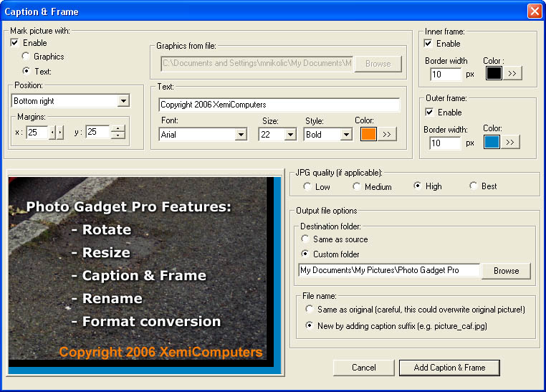Decrease the y margin with down arrow
Image resolution: width=546 pixels, height=392 pixels.
pos(118,135)
